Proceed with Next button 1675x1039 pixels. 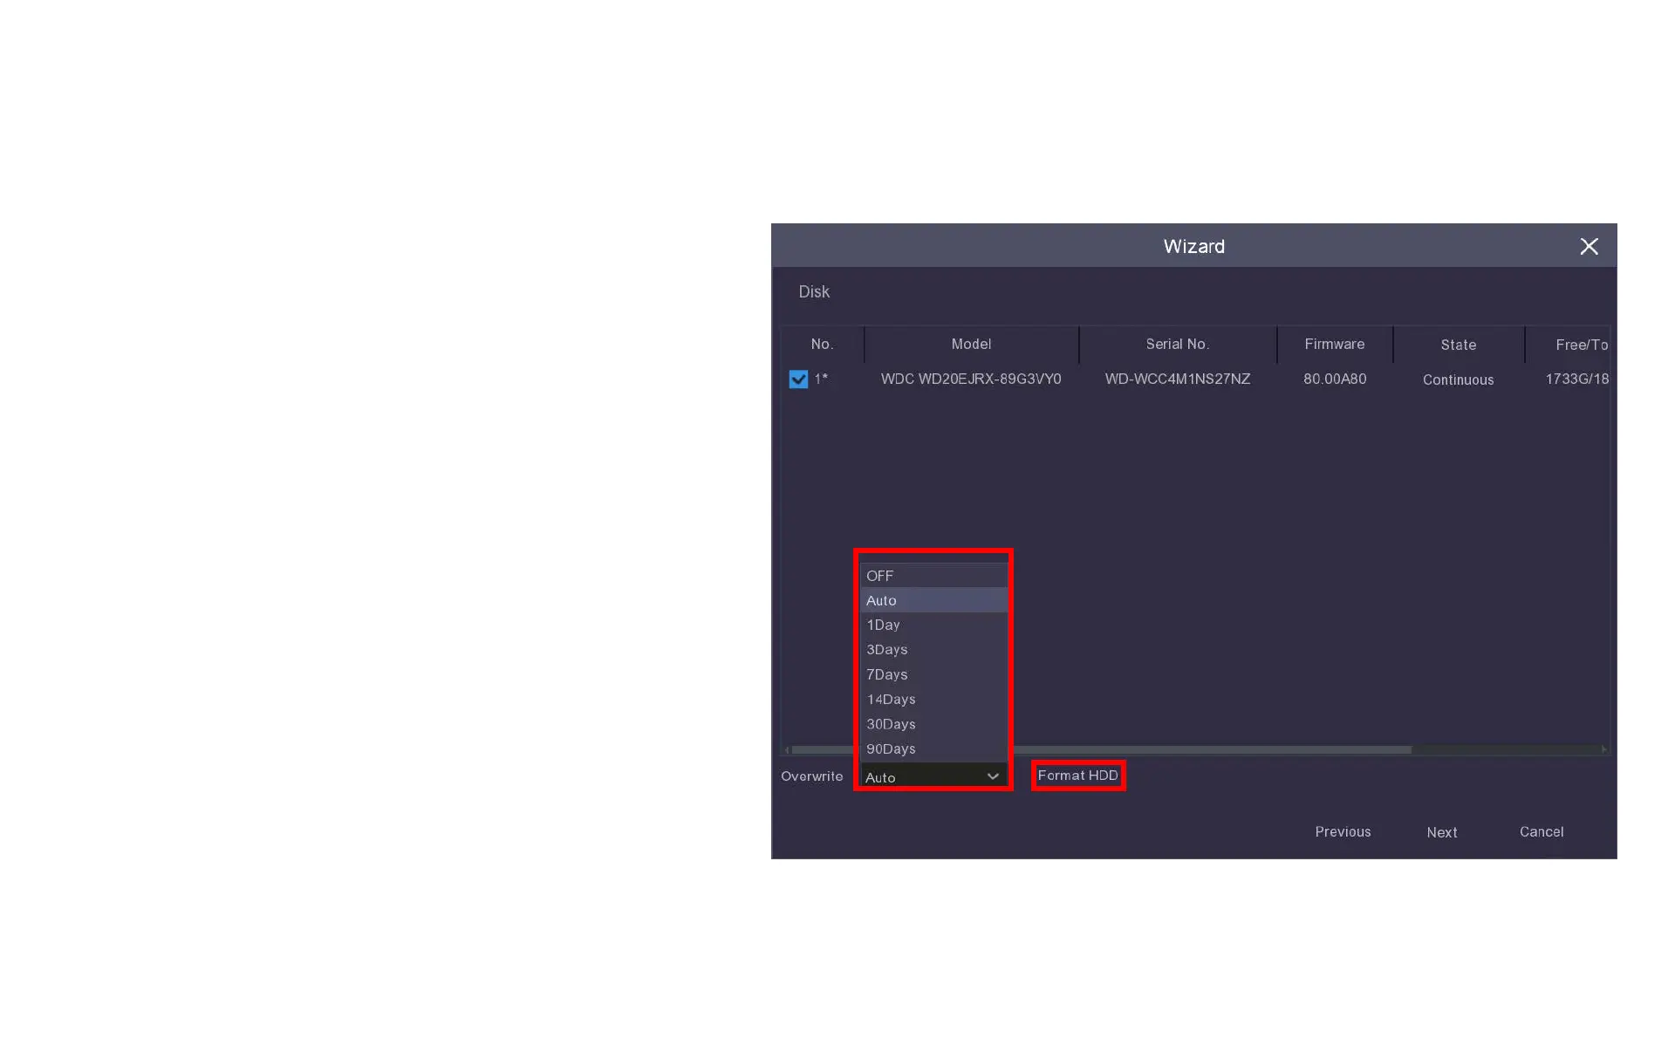tap(1441, 833)
